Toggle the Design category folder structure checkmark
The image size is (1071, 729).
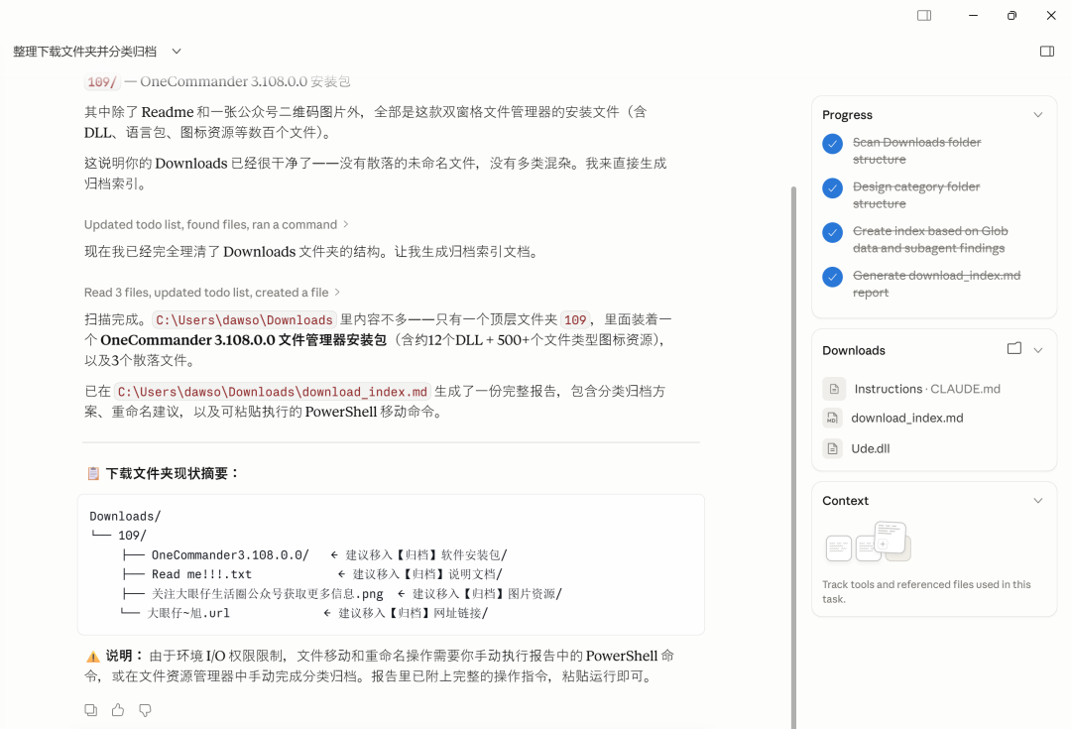coord(833,187)
